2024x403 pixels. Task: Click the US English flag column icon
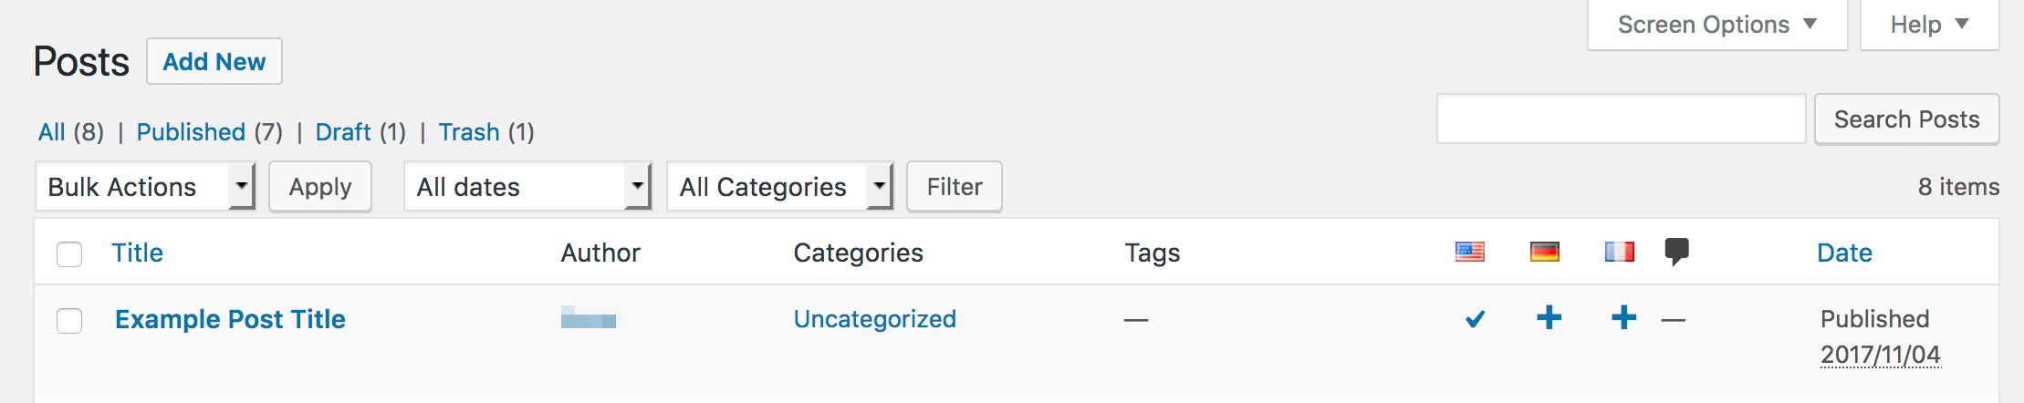[1469, 252]
